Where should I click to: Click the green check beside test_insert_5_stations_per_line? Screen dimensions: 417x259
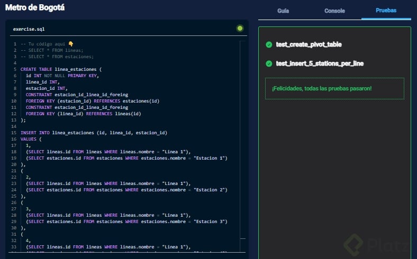point(269,64)
